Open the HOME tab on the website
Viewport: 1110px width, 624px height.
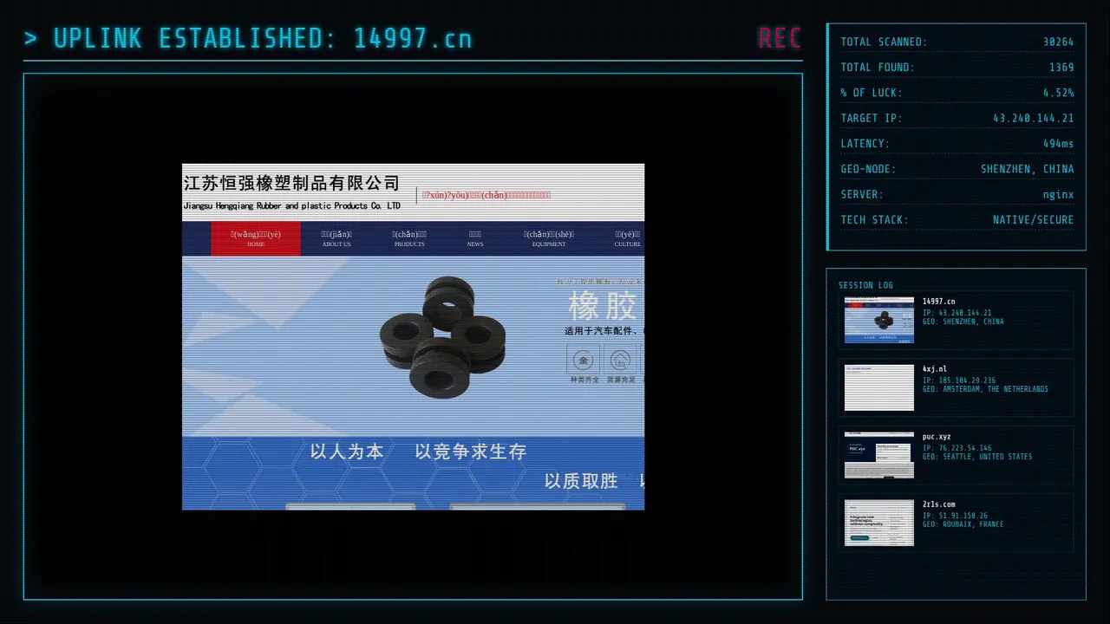pos(256,238)
